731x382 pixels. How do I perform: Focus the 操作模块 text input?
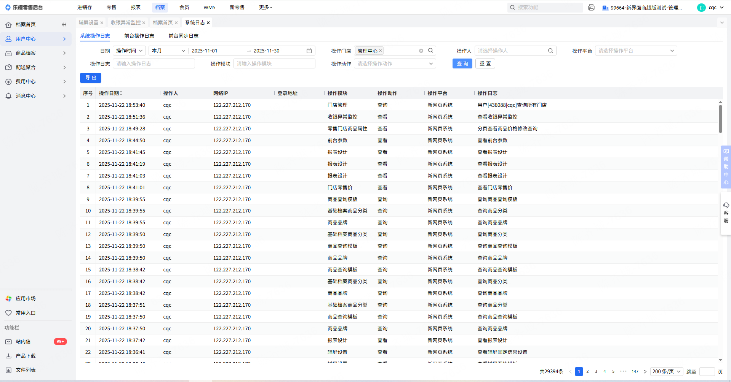tap(274, 64)
